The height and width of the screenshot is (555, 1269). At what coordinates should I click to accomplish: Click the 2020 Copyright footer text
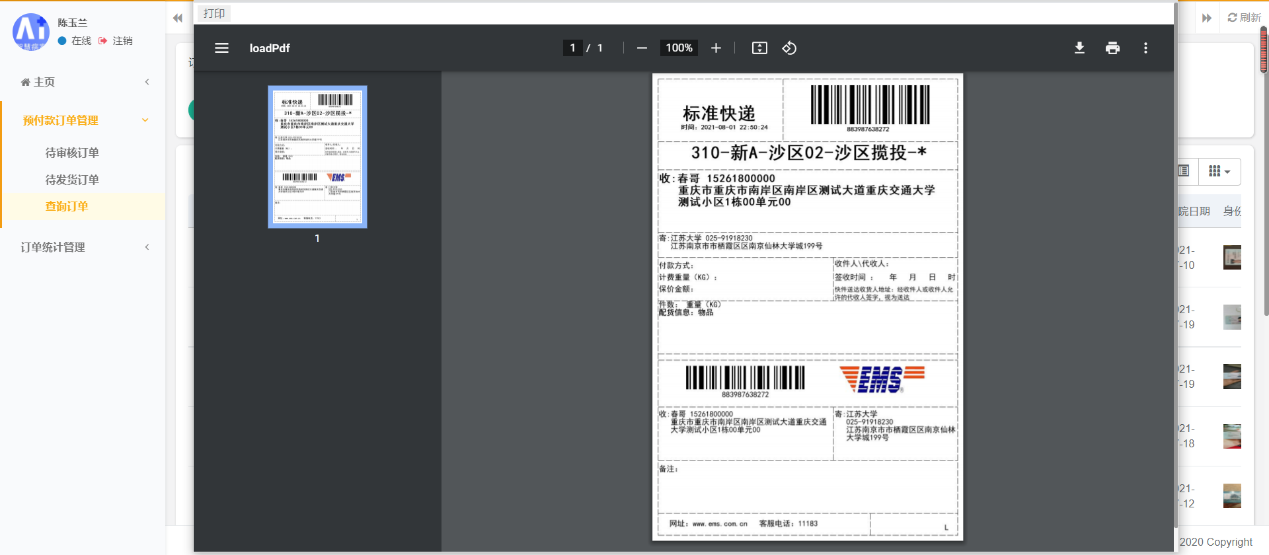[x=1215, y=542]
